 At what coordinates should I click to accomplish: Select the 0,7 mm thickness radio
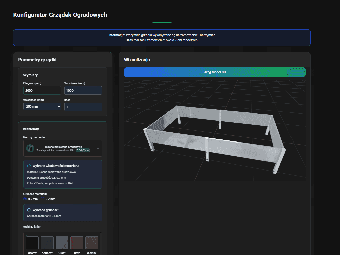pyautogui.click(x=43, y=199)
